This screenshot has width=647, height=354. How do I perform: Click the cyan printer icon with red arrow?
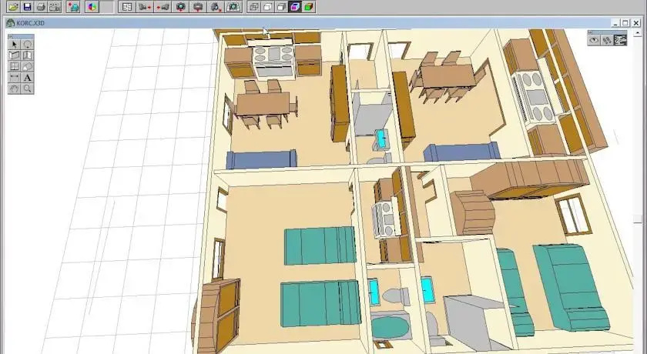(73, 7)
